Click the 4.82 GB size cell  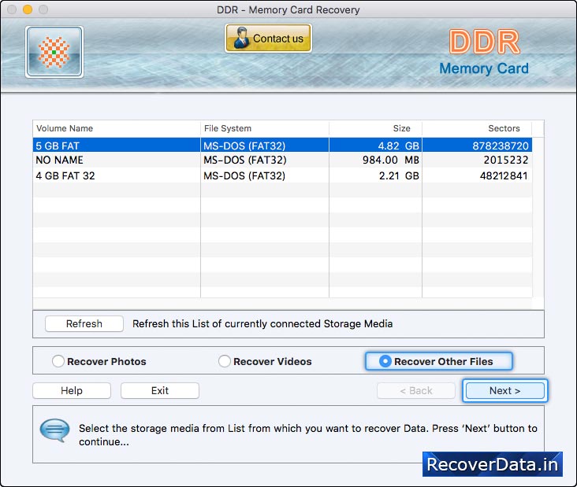[x=399, y=146]
